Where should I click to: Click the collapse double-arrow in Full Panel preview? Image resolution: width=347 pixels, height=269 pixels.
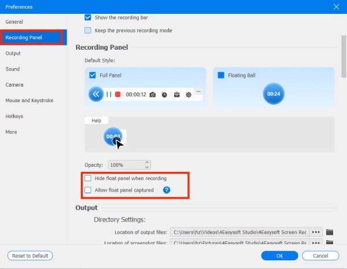[x=96, y=94]
